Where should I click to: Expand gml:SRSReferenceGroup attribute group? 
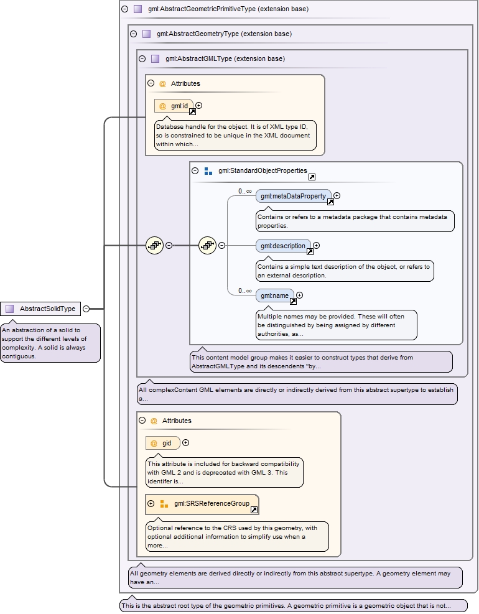[x=151, y=503]
